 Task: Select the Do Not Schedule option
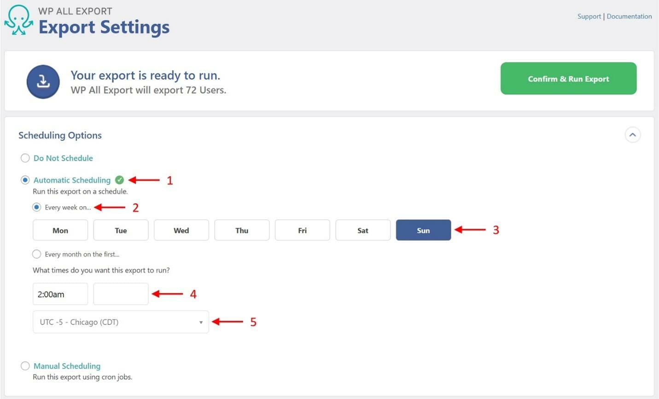tap(25, 158)
